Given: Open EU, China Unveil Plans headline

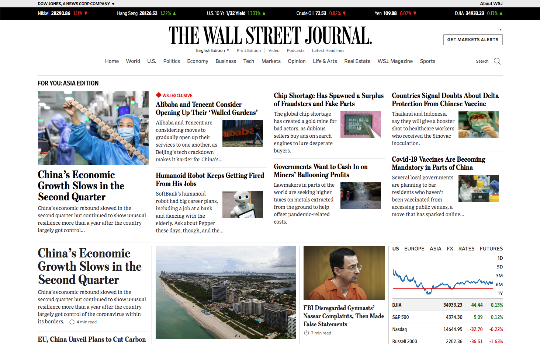Looking at the screenshot, I should coord(92,339).
